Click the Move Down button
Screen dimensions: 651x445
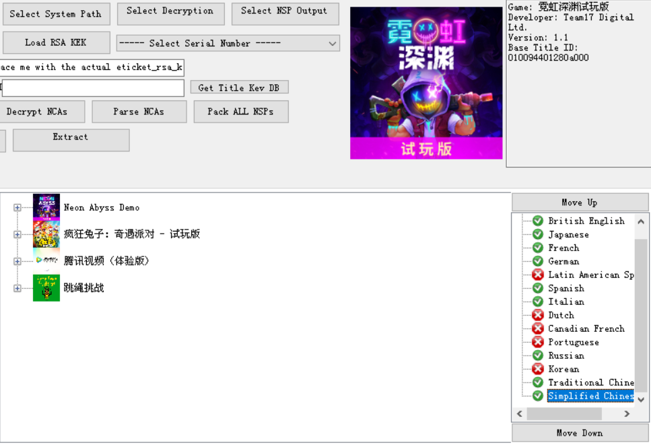point(580,433)
